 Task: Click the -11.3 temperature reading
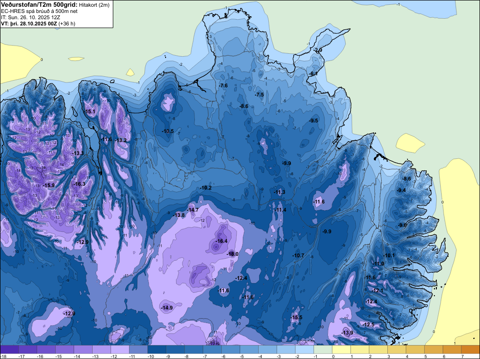(x=279, y=192)
